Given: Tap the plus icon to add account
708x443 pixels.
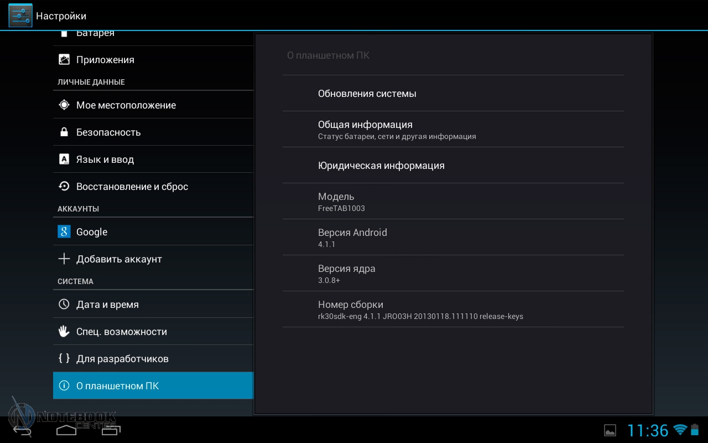Looking at the screenshot, I should click(x=64, y=259).
